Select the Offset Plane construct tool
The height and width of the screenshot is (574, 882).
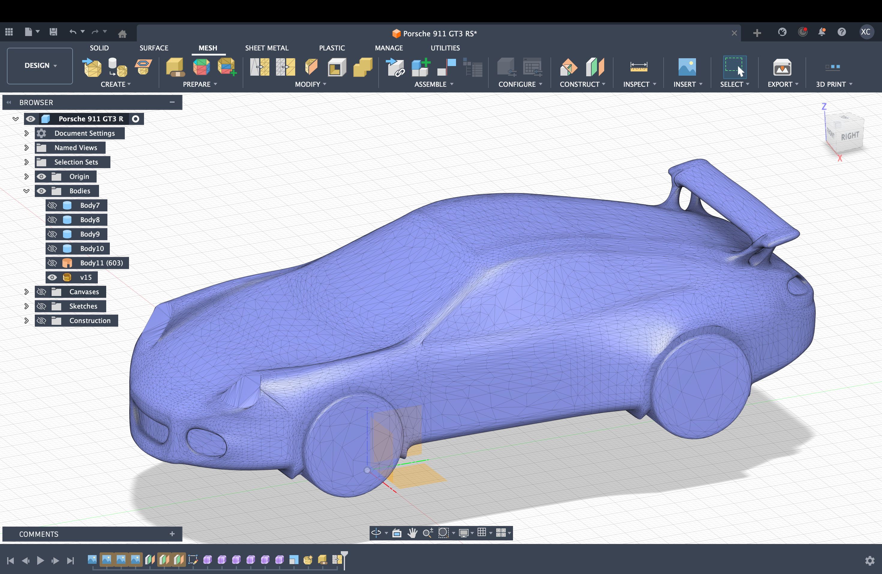coord(569,67)
